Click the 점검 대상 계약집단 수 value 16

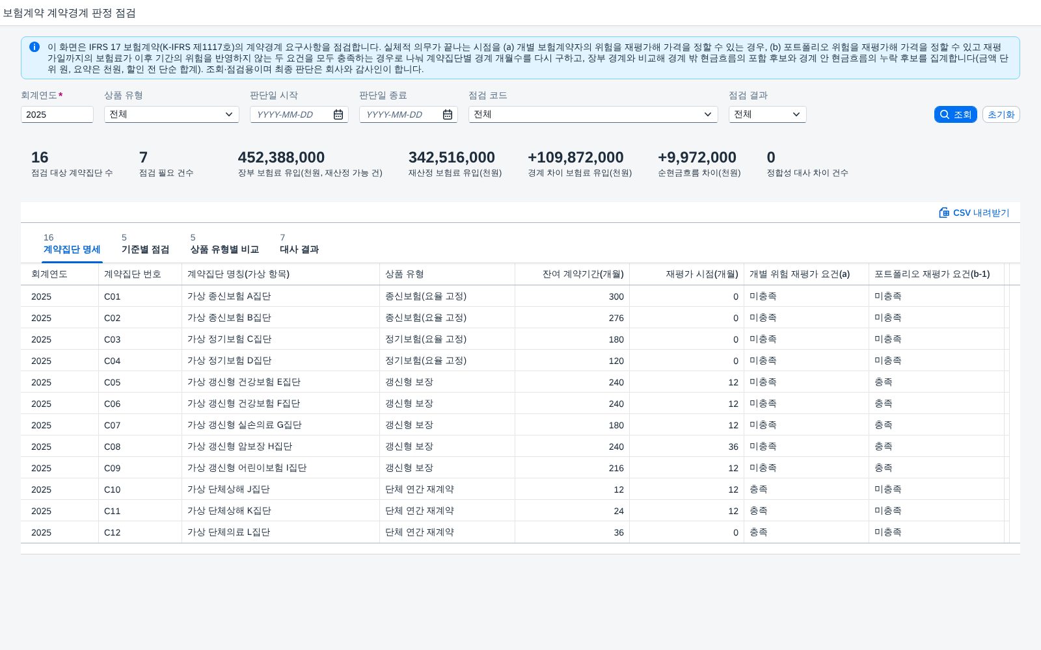(40, 157)
